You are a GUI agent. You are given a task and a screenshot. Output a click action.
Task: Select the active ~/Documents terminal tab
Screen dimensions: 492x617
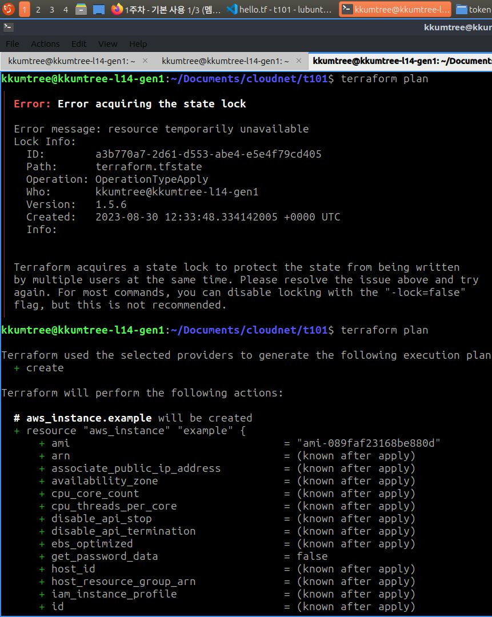coord(401,61)
